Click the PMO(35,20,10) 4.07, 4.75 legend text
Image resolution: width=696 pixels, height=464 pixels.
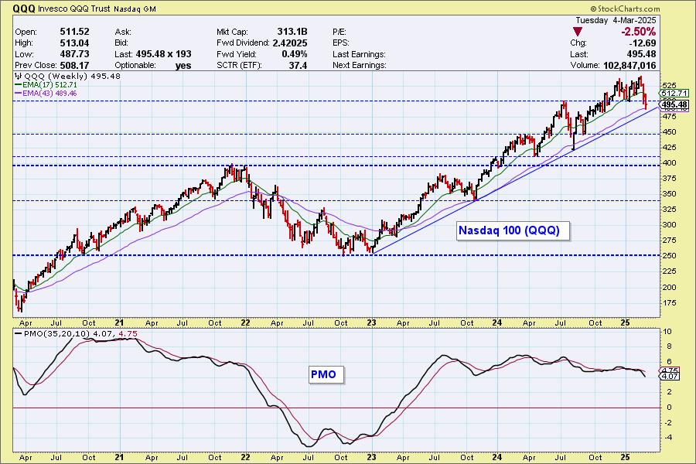coord(80,334)
